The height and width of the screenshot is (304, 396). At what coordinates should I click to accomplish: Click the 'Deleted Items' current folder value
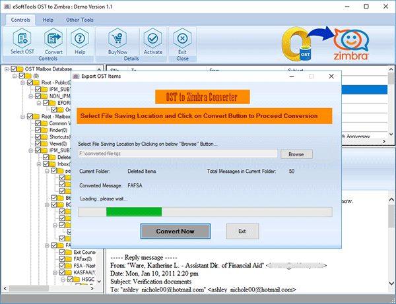pos(142,171)
